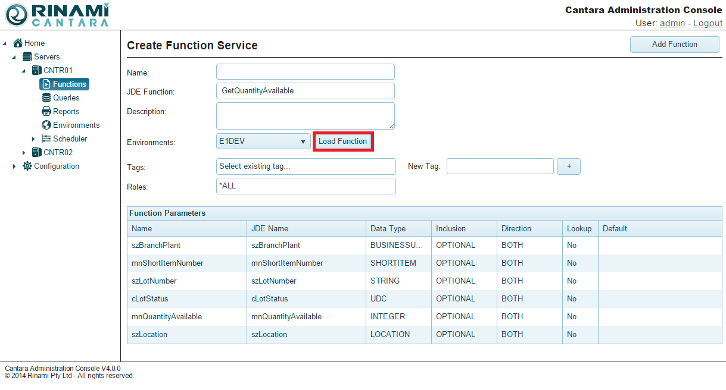Screen dimensions: 726x390
Task: Click the Home icon in tree
Action: [18, 43]
